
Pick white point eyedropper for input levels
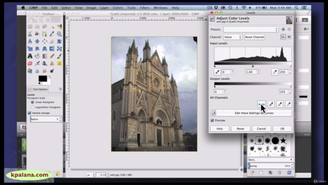pos(275,72)
